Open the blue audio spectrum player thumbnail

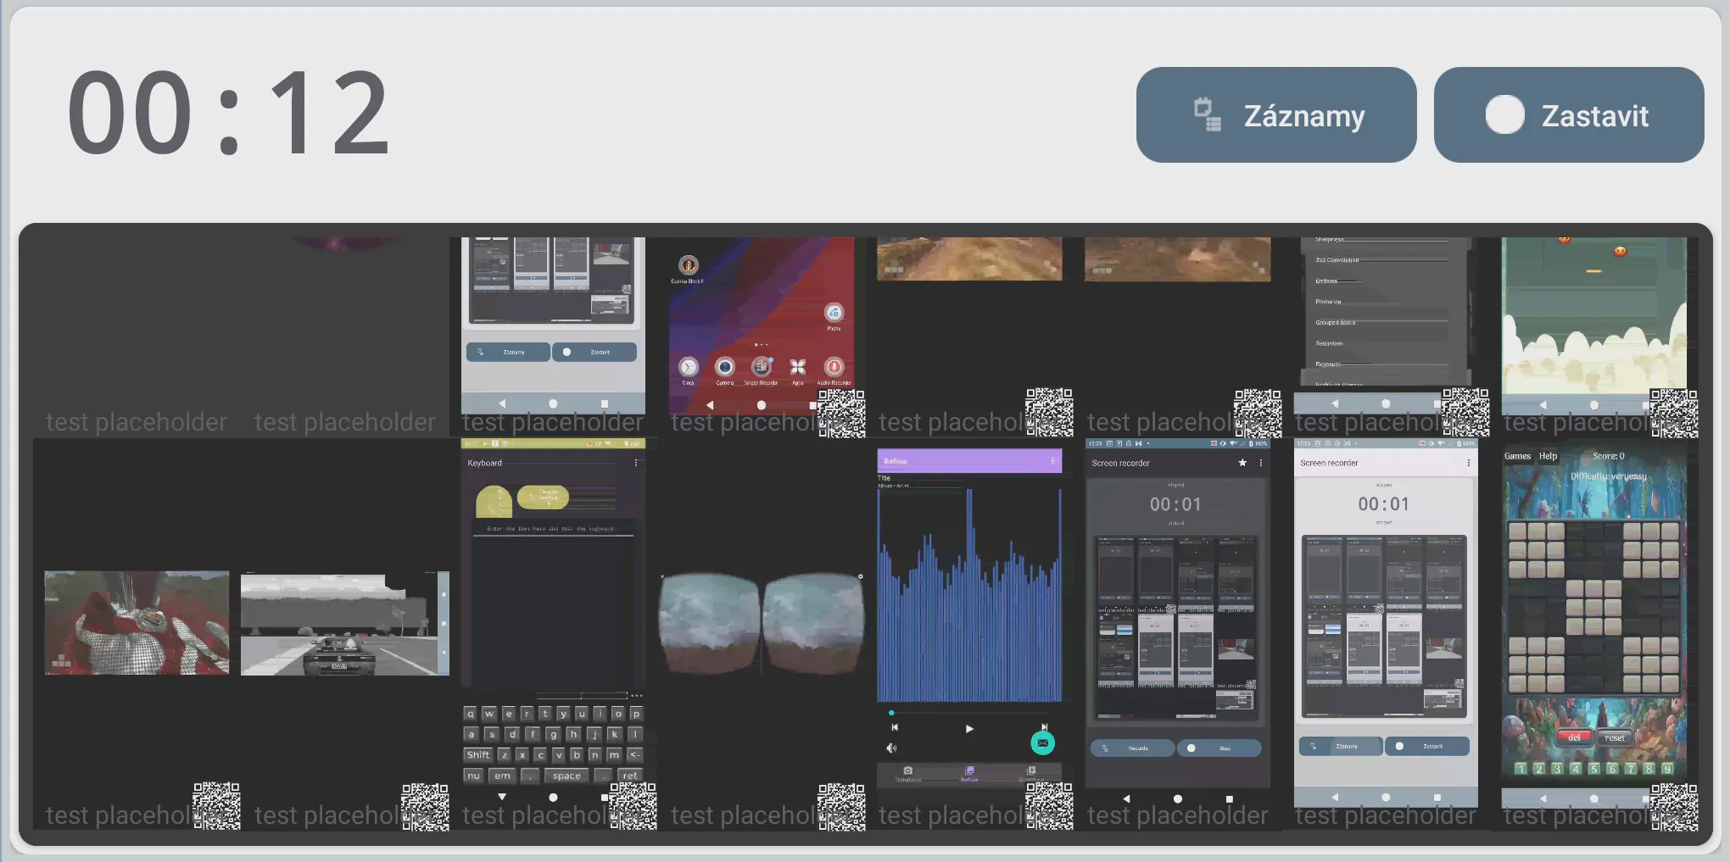pyautogui.click(x=969, y=621)
